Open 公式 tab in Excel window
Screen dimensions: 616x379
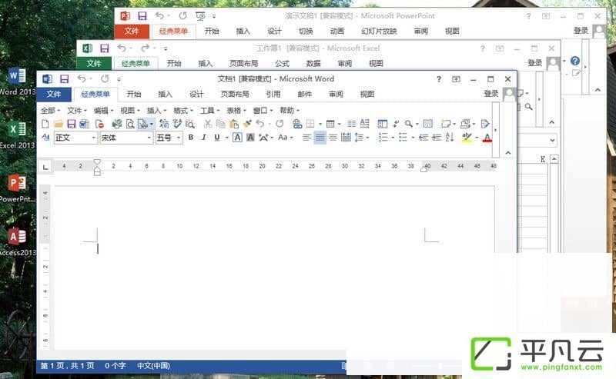tap(282, 63)
